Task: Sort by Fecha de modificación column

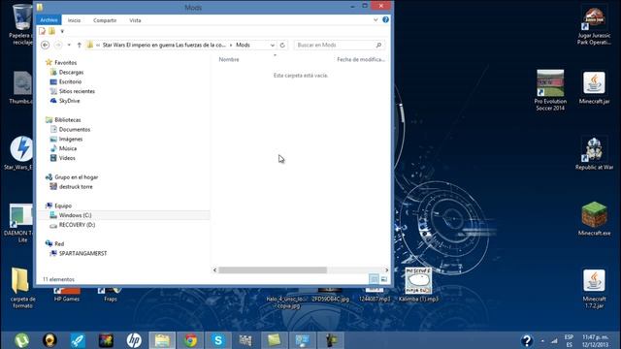Action: point(361,59)
